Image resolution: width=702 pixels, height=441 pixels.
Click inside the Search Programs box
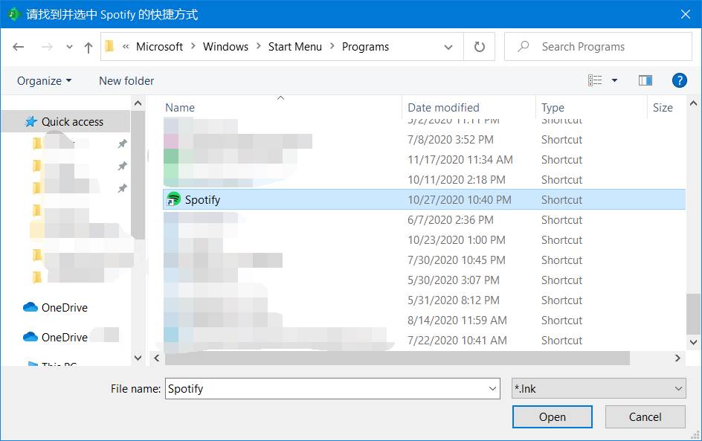pos(598,46)
